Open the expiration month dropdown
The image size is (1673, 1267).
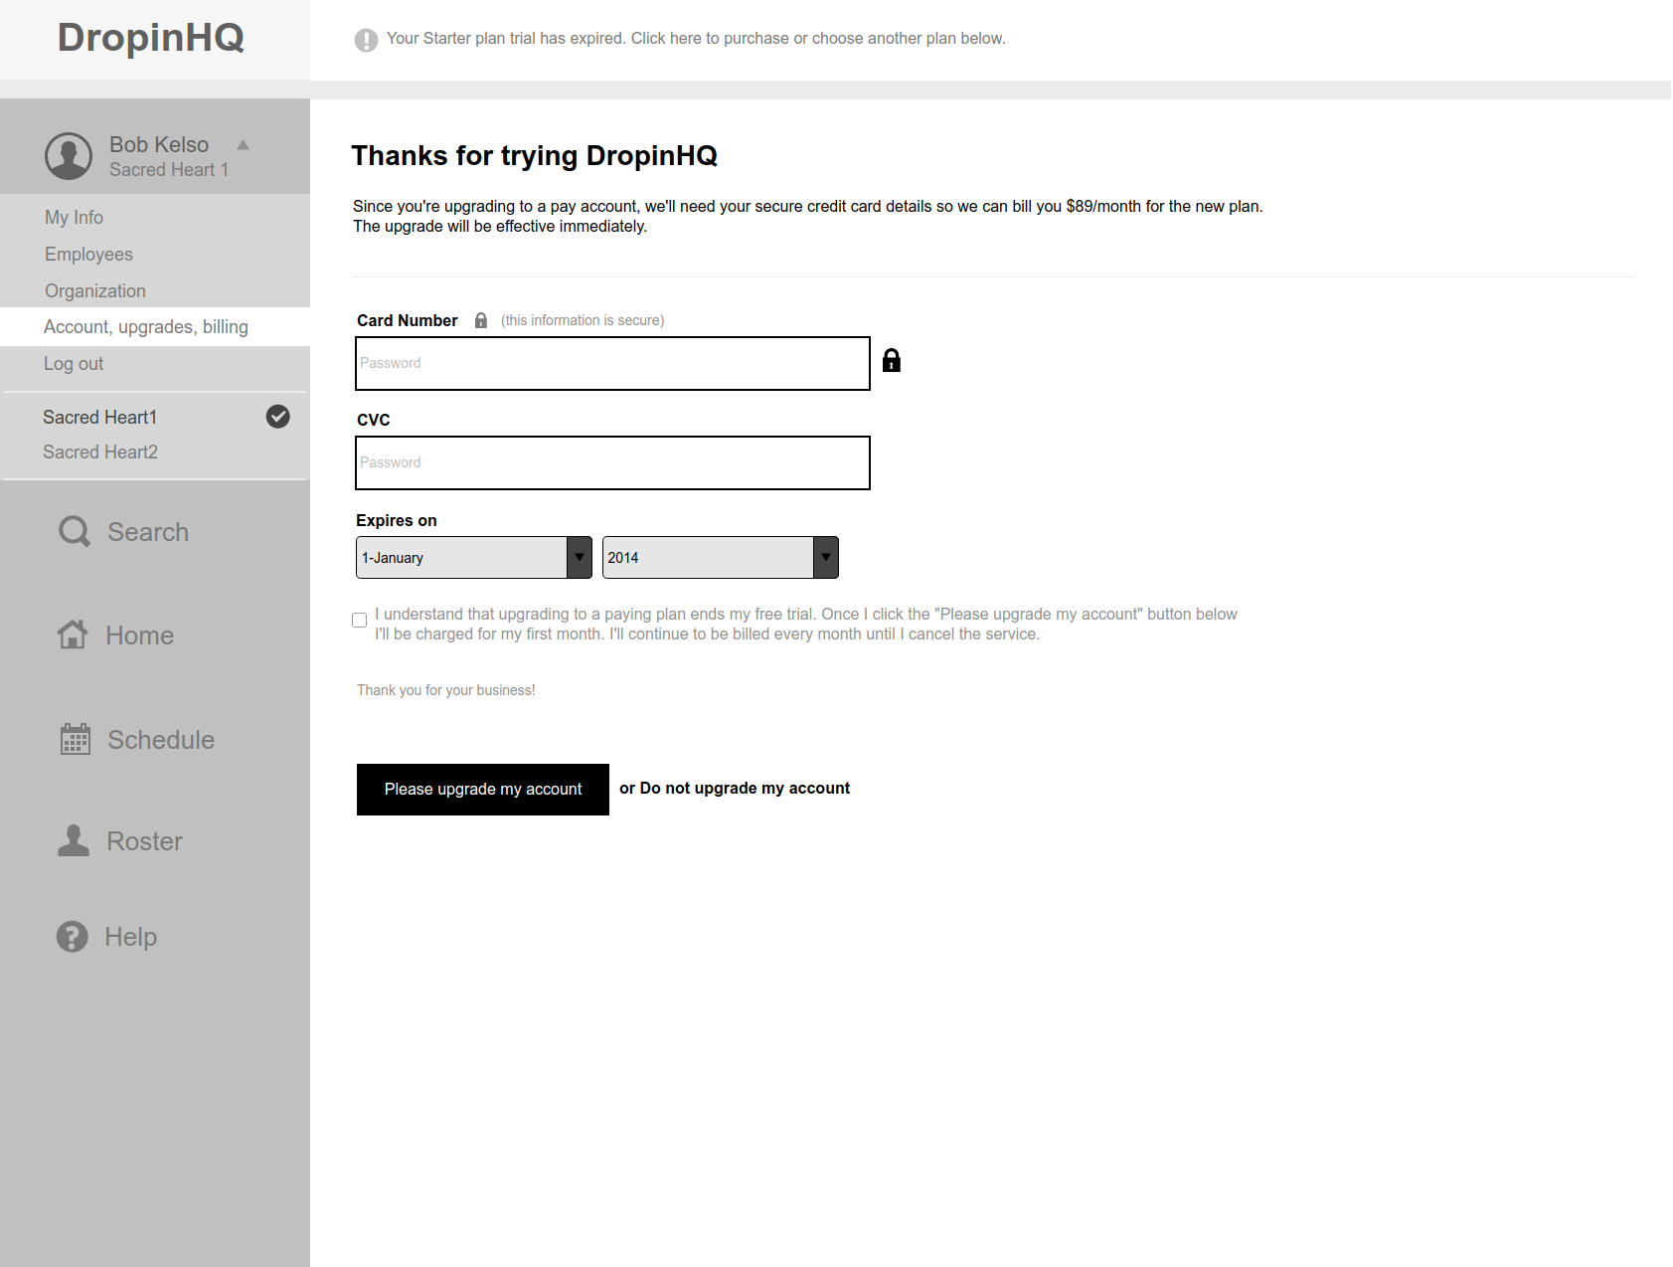474,557
